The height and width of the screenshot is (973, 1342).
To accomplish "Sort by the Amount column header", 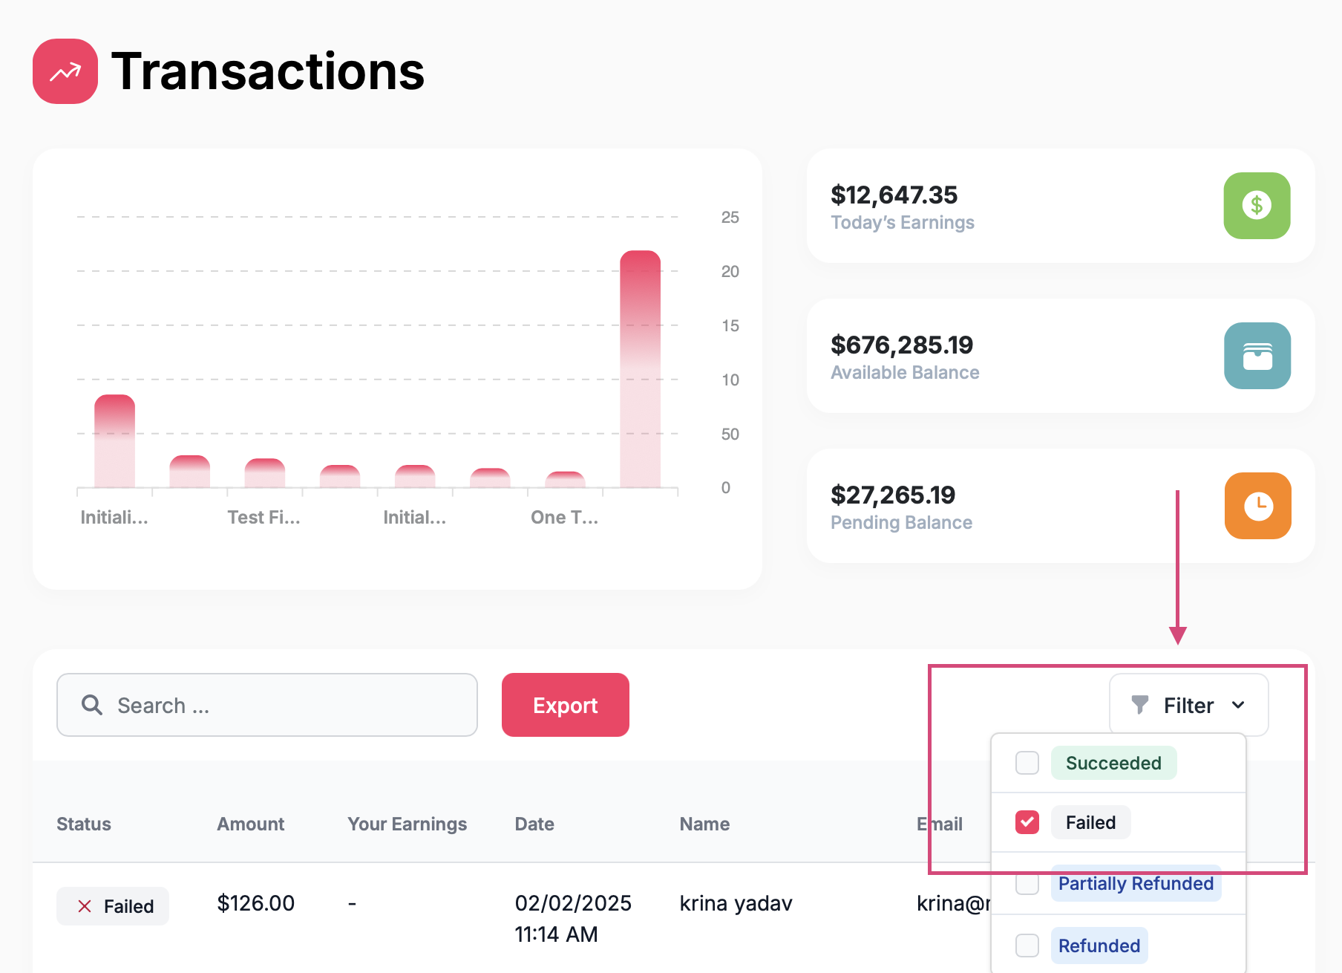I will (250, 824).
